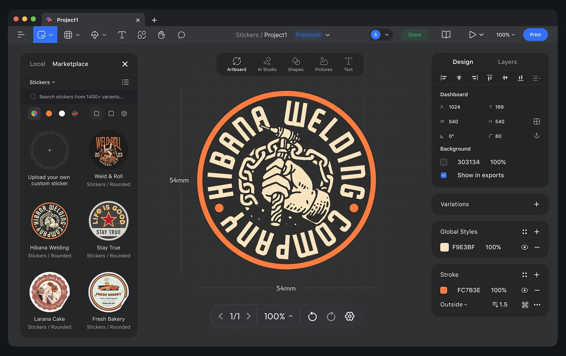Click Global Styles four-dot icon
The height and width of the screenshot is (356, 566).
(x=524, y=232)
